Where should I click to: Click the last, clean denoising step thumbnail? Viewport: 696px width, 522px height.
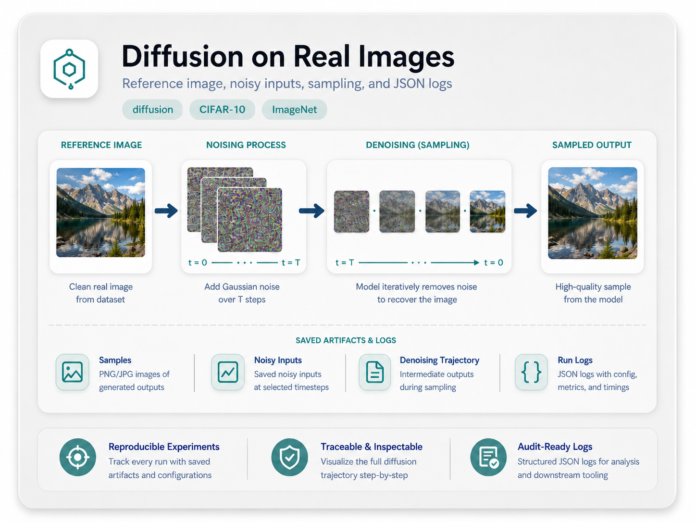pyautogui.click(x=487, y=211)
